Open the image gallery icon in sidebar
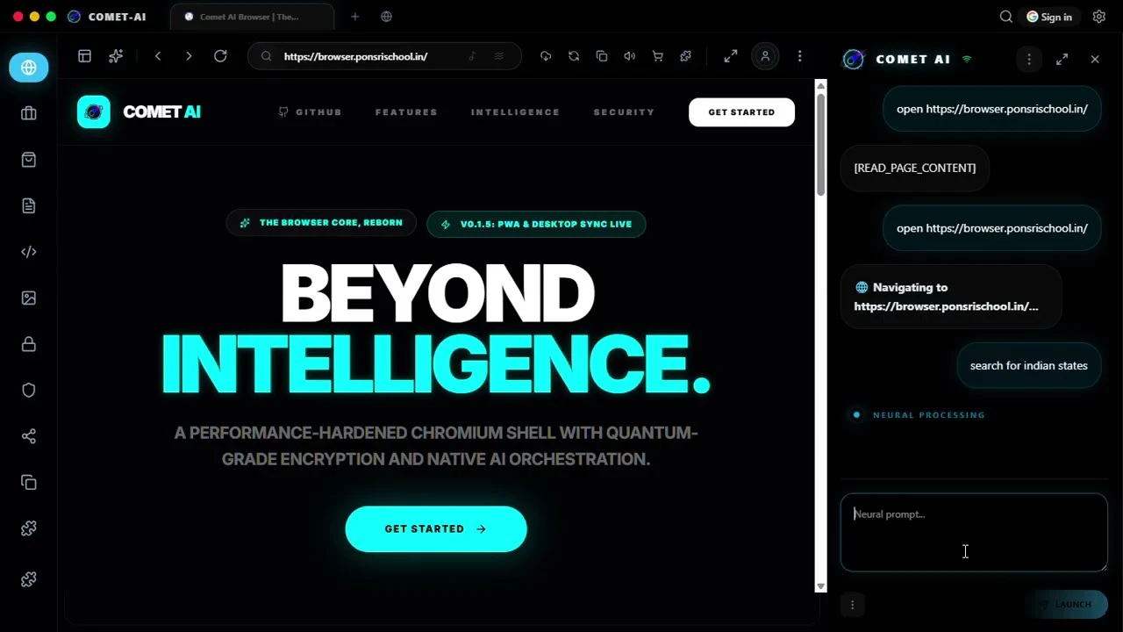Image resolution: width=1123 pixels, height=632 pixels. coord(29,298)
